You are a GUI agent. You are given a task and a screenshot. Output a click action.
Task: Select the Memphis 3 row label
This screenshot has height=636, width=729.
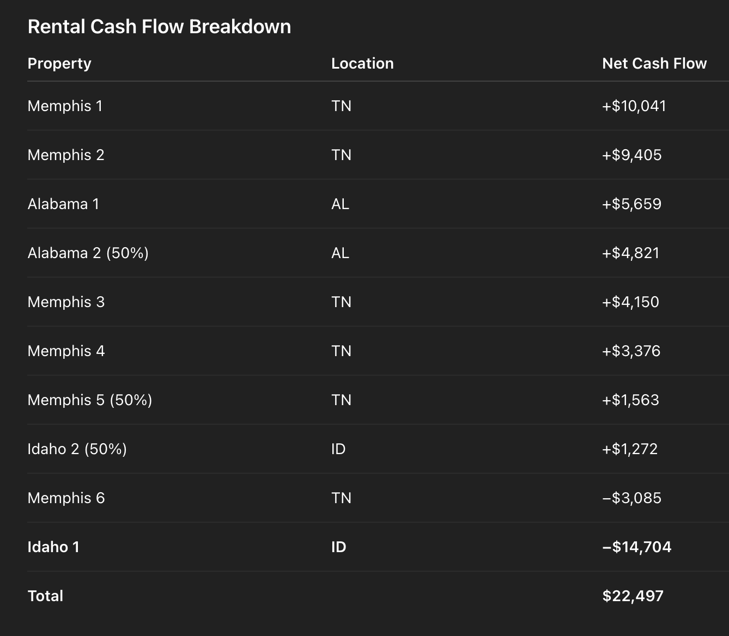tap(66, 302)
